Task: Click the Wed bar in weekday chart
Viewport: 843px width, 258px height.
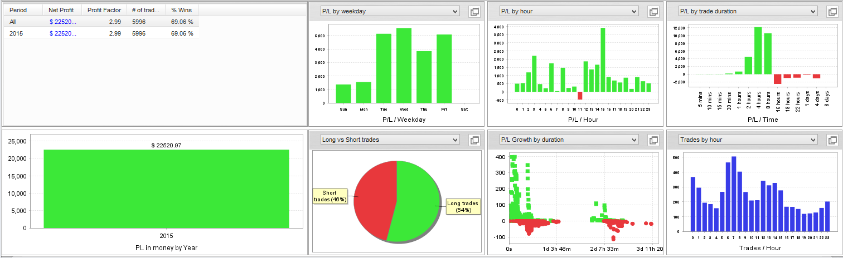Action: 404,66
